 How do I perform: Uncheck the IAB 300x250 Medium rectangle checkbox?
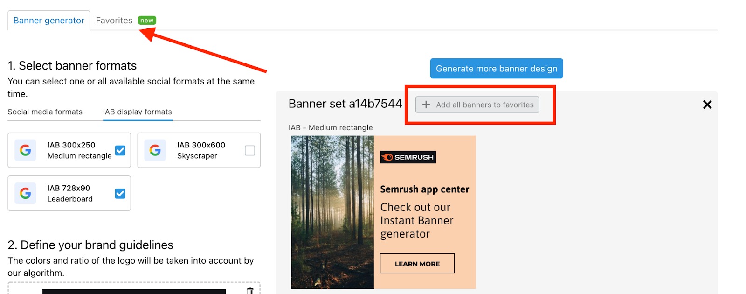click(x=120, y=150)
